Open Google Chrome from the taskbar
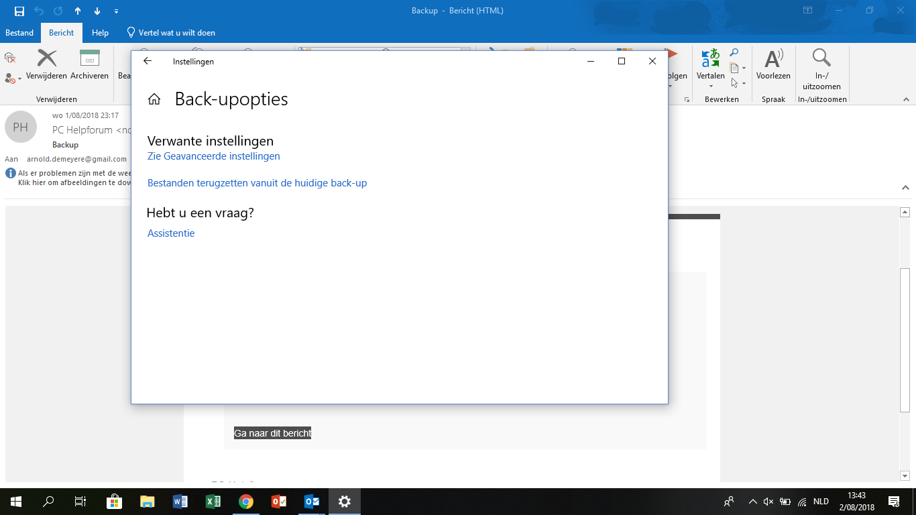 246,502
